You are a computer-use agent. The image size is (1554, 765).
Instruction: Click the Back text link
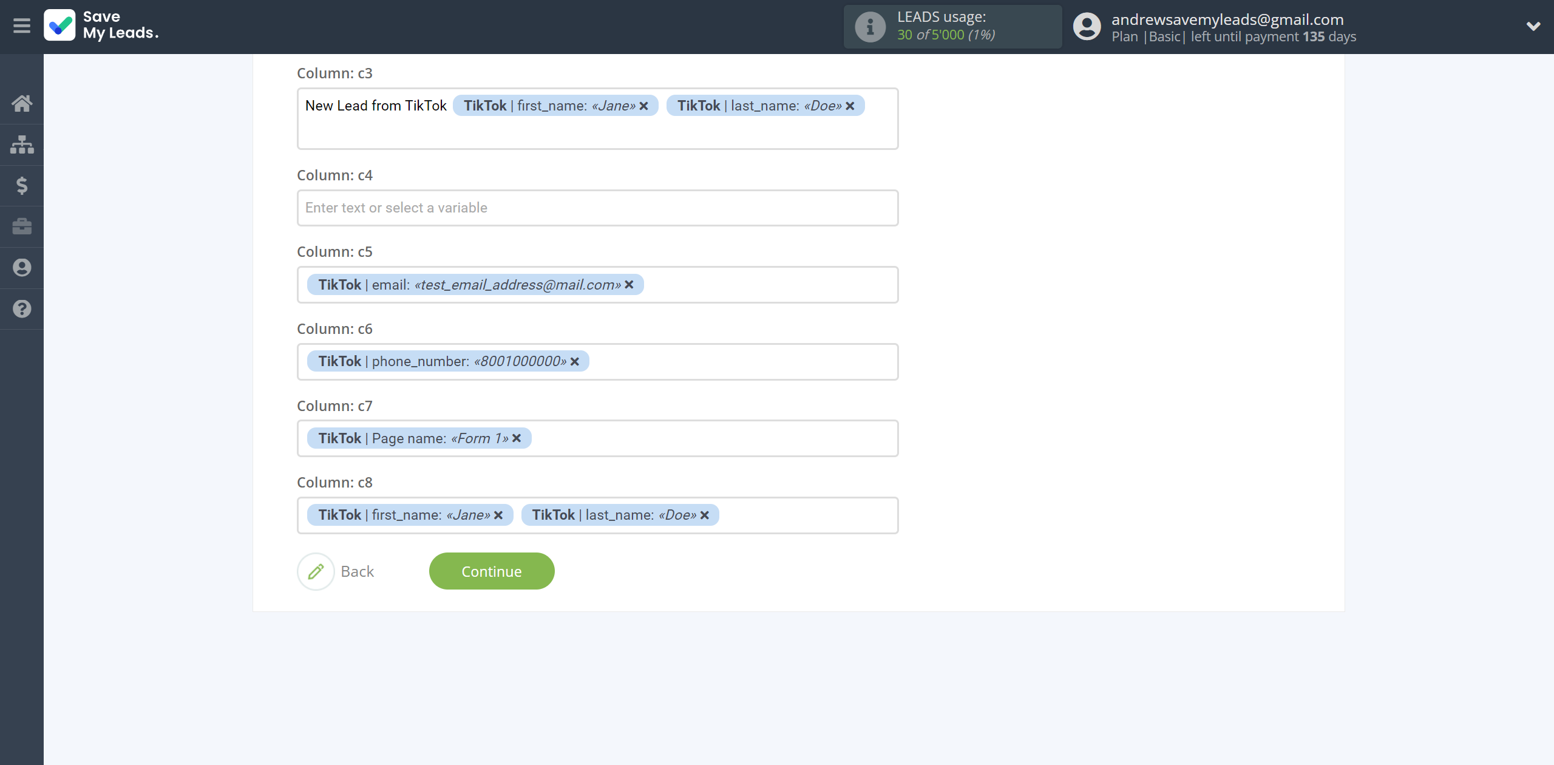pyautogui.click(x=358, y=572)
